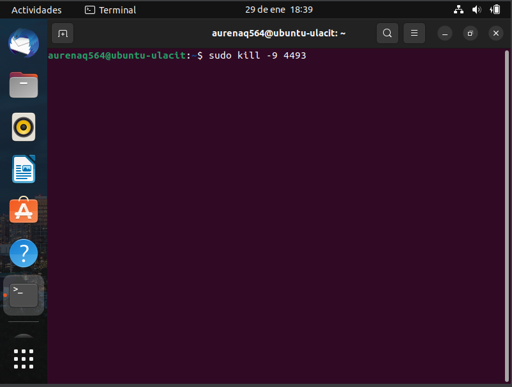This screenshot has height=387, width=512.
Task: Open the Actividades overview
Action: pyautogui.click(x=35, y=10)
